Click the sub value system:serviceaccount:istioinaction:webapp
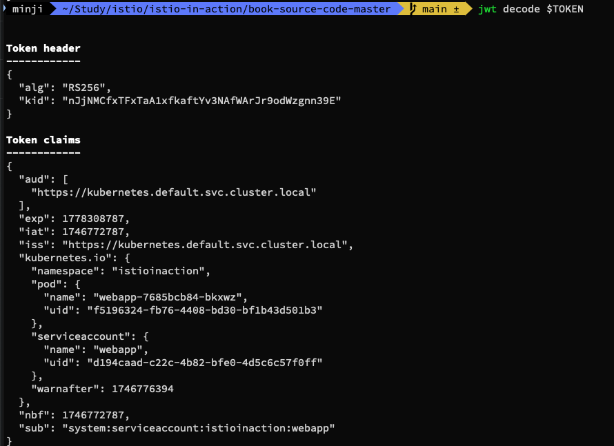 (x=199, y=428)
